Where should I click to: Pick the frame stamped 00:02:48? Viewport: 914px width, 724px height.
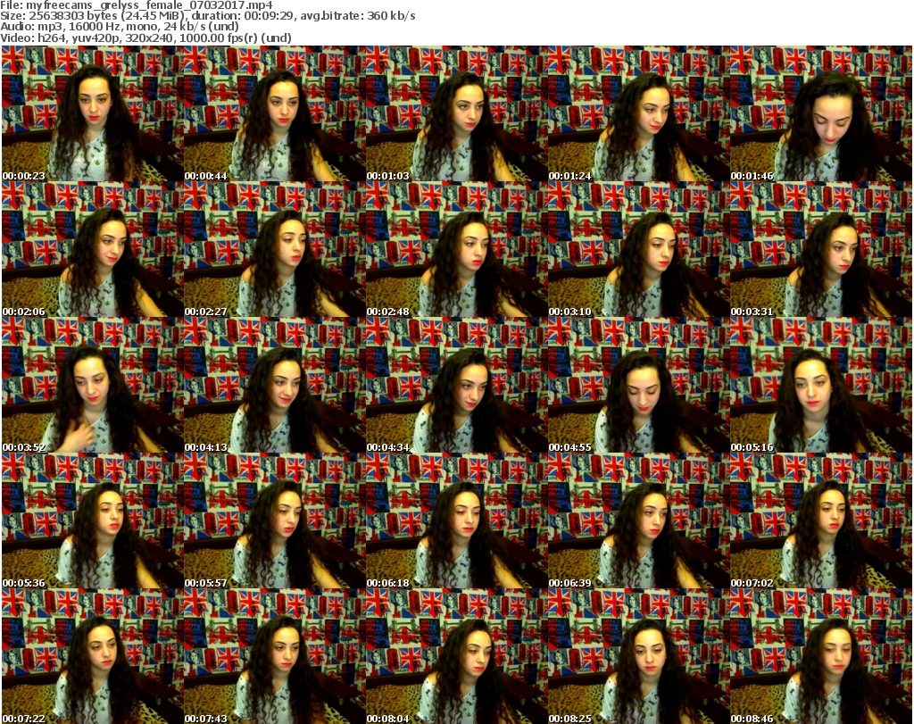(x=456, y=249)
